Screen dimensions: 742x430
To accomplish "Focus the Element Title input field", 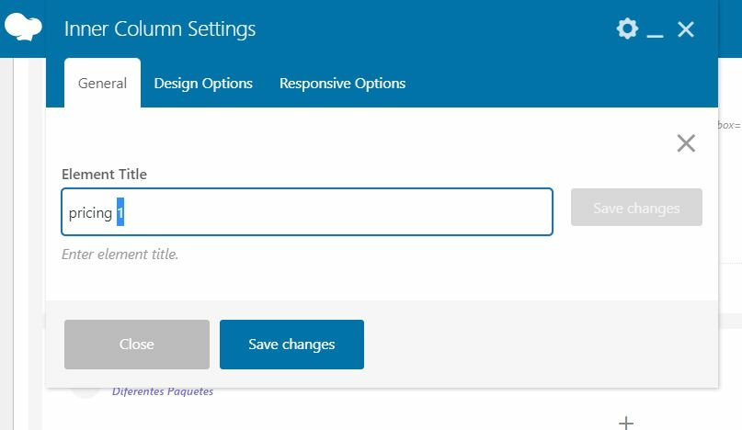I will click(x=307, y=212).
